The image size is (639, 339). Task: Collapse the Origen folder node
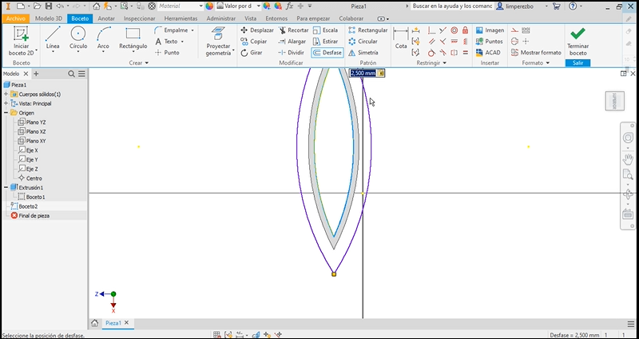[6, 113]
